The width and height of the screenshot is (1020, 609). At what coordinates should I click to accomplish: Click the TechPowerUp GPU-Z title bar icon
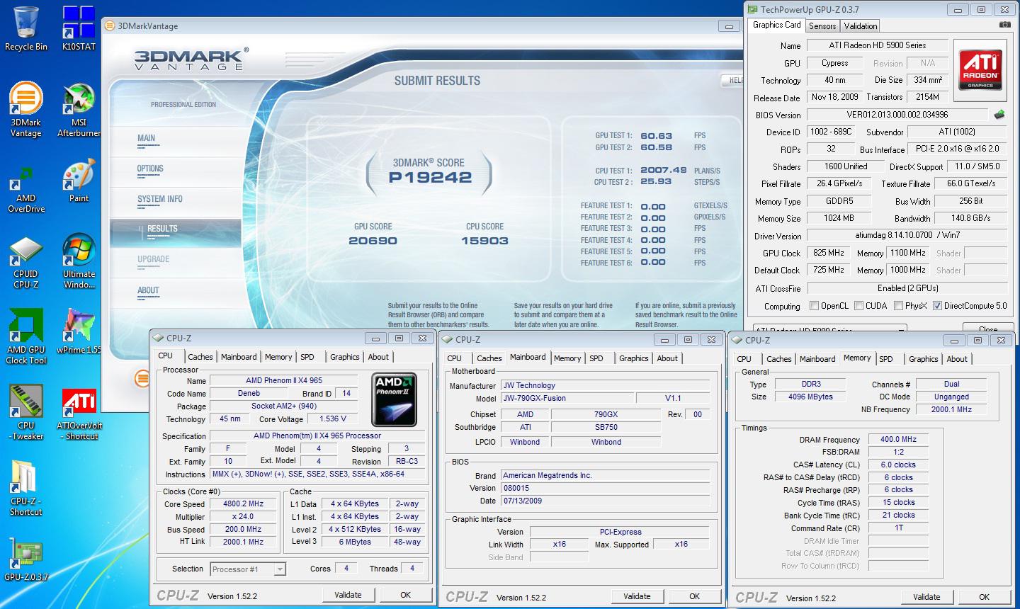point(752,9)
